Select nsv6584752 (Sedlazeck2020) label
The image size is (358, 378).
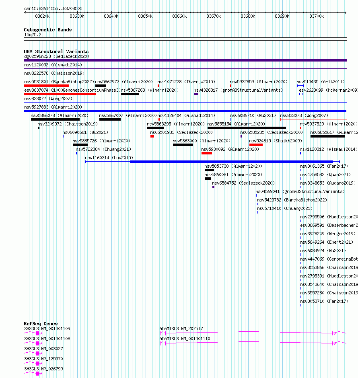point(243,183)
